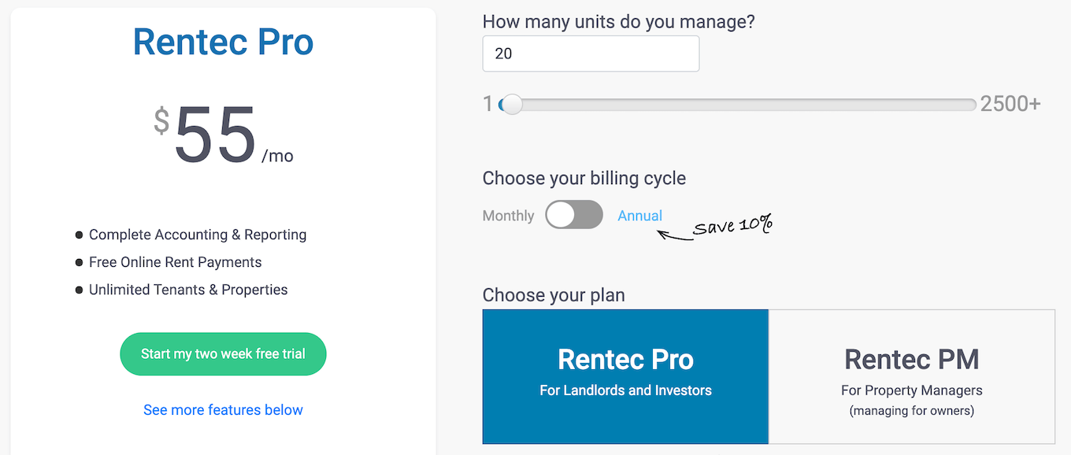This screenshot has height=455, width=1071.
Task: Click Complete Accounting & Reporting feature
Action: click(198, 235)
